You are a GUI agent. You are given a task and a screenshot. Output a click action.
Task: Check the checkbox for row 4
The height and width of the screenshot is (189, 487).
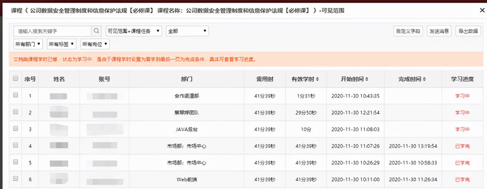pos(16,145)
